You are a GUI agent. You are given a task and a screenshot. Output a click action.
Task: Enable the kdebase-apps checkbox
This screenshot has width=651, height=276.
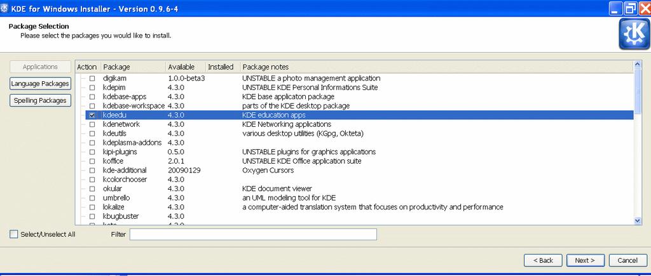[92, 97]
